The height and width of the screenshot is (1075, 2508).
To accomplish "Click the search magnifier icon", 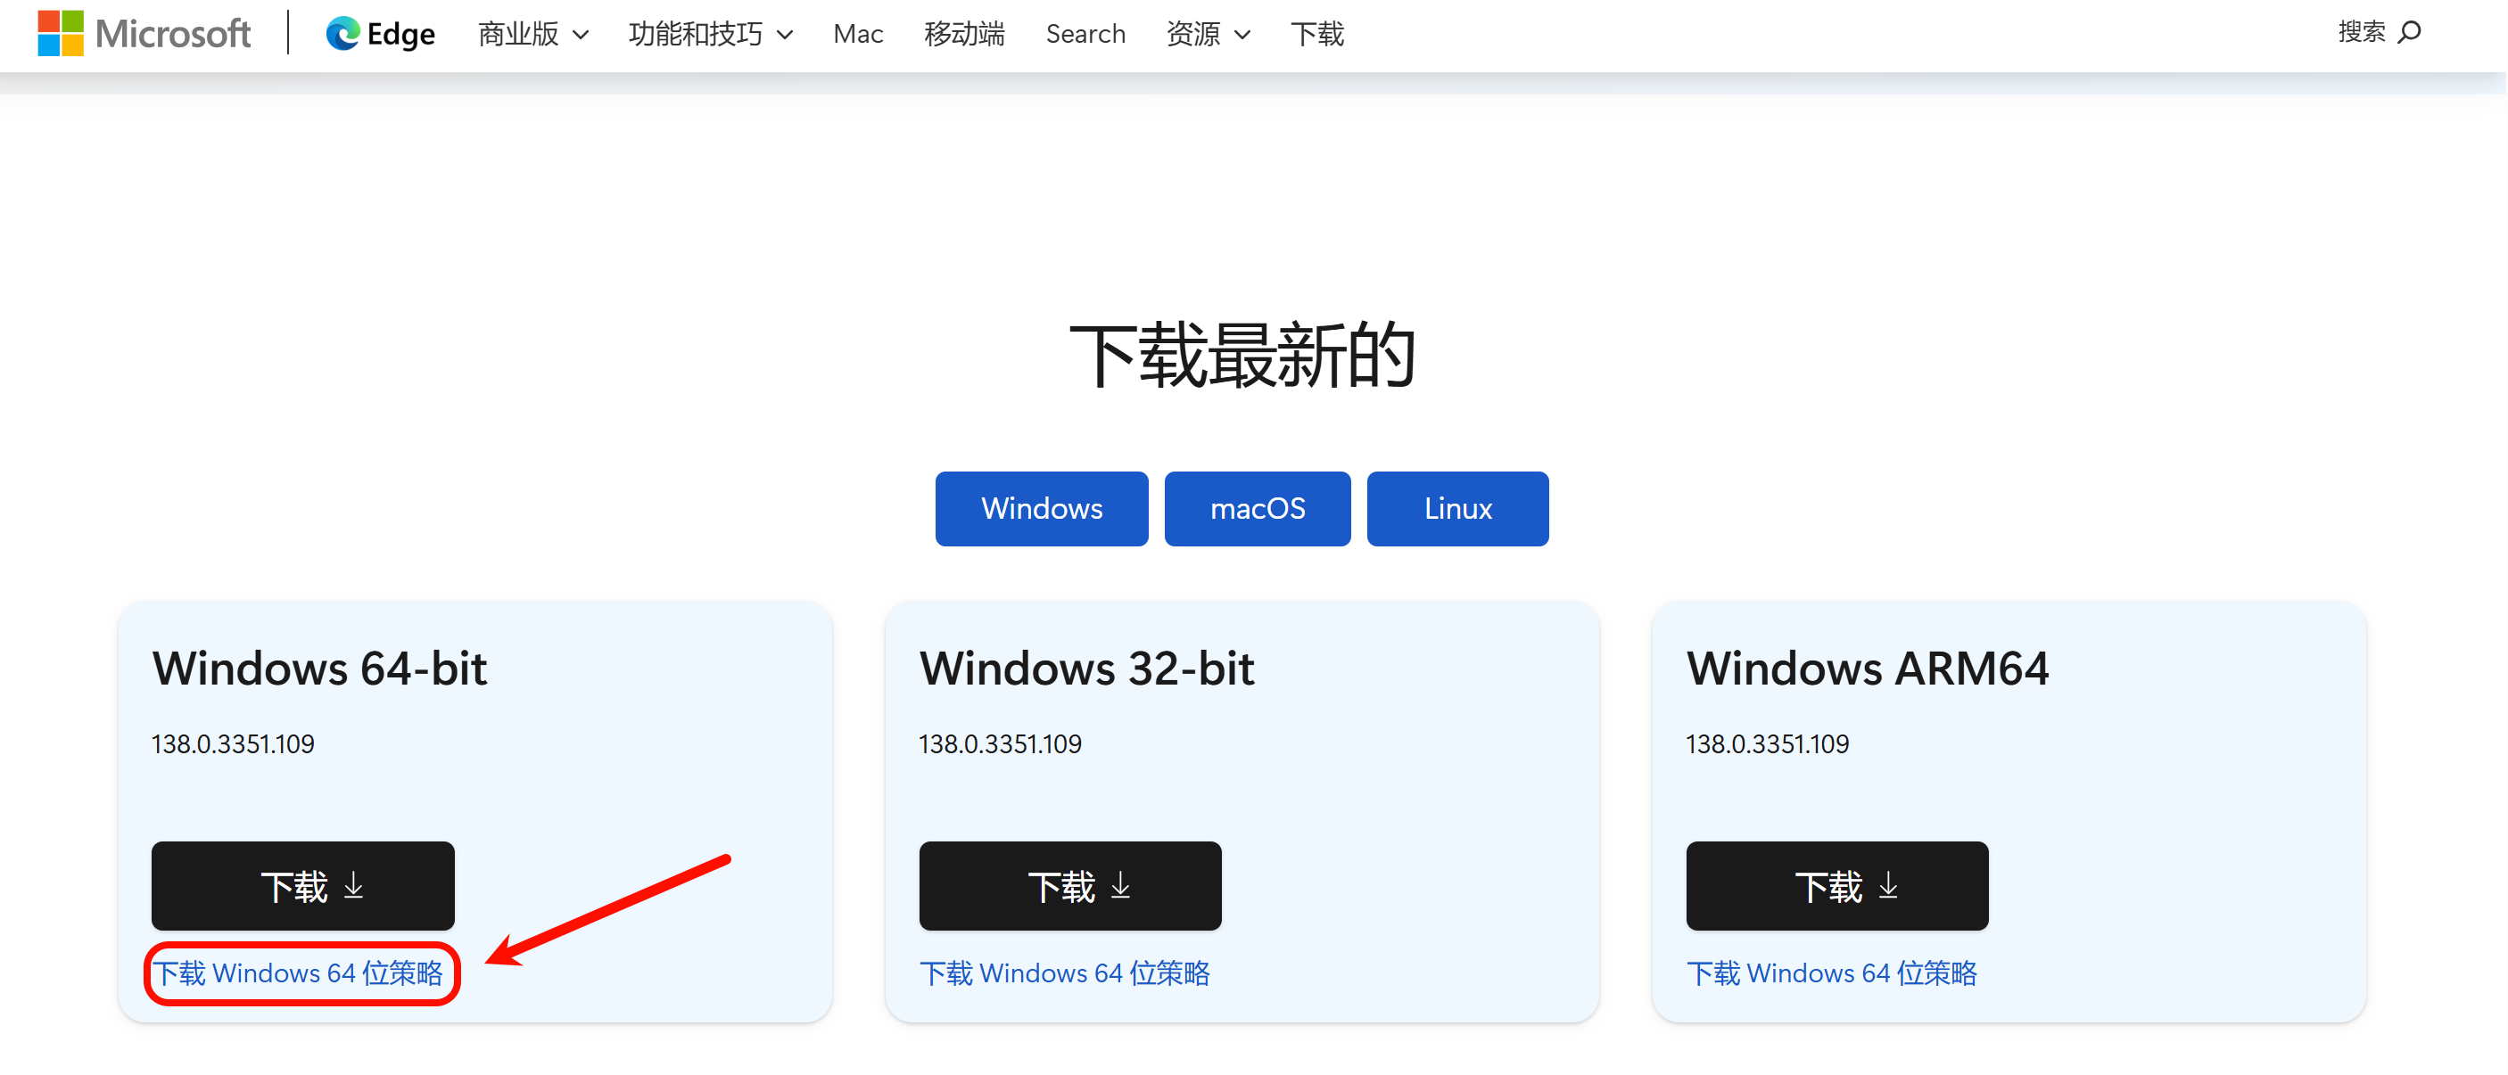I will click(2409, 32).
